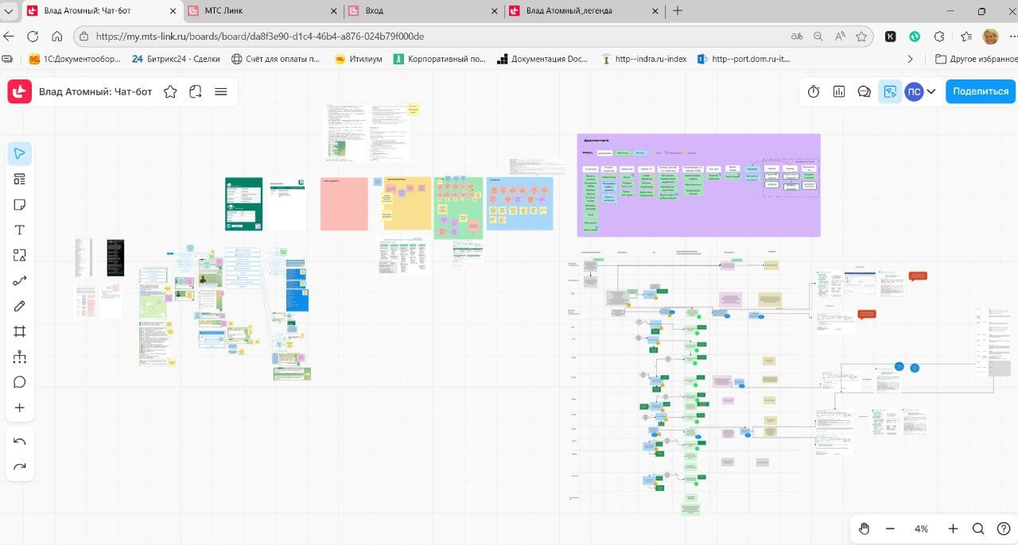The height and width of the screenshot is (545, 1018).
Task: Select the sticky note tool
Action: pos(20,204)
